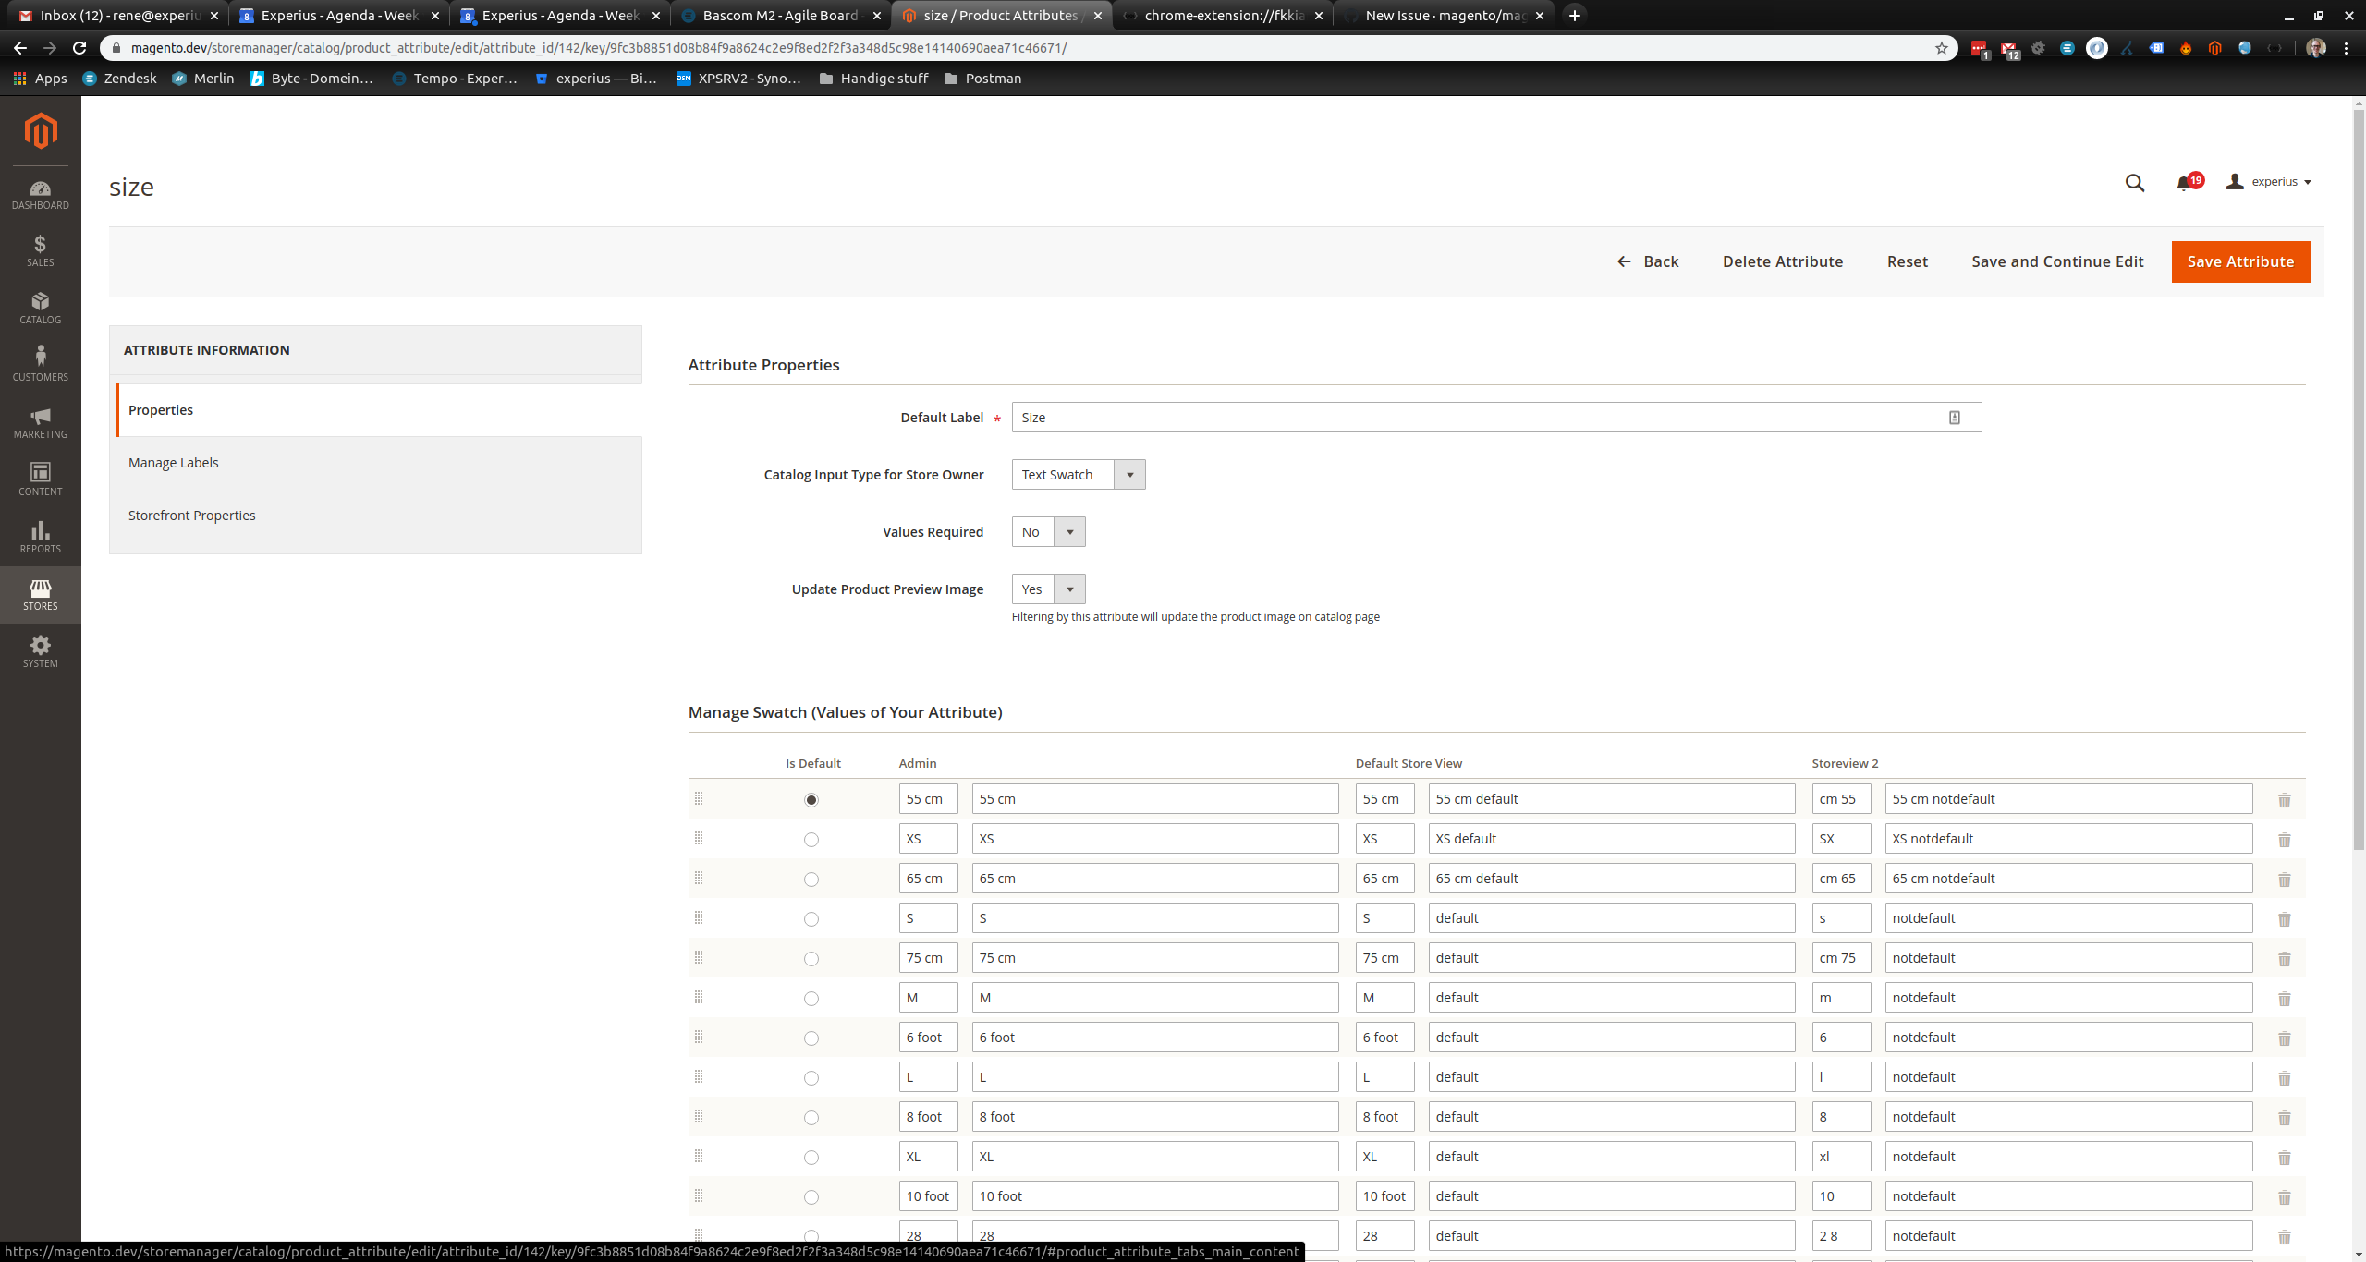Click the Marketing megaphone icon
Image resolution: width=2366 pixels, height=1262 pixels.
click(x=40, y=417)
